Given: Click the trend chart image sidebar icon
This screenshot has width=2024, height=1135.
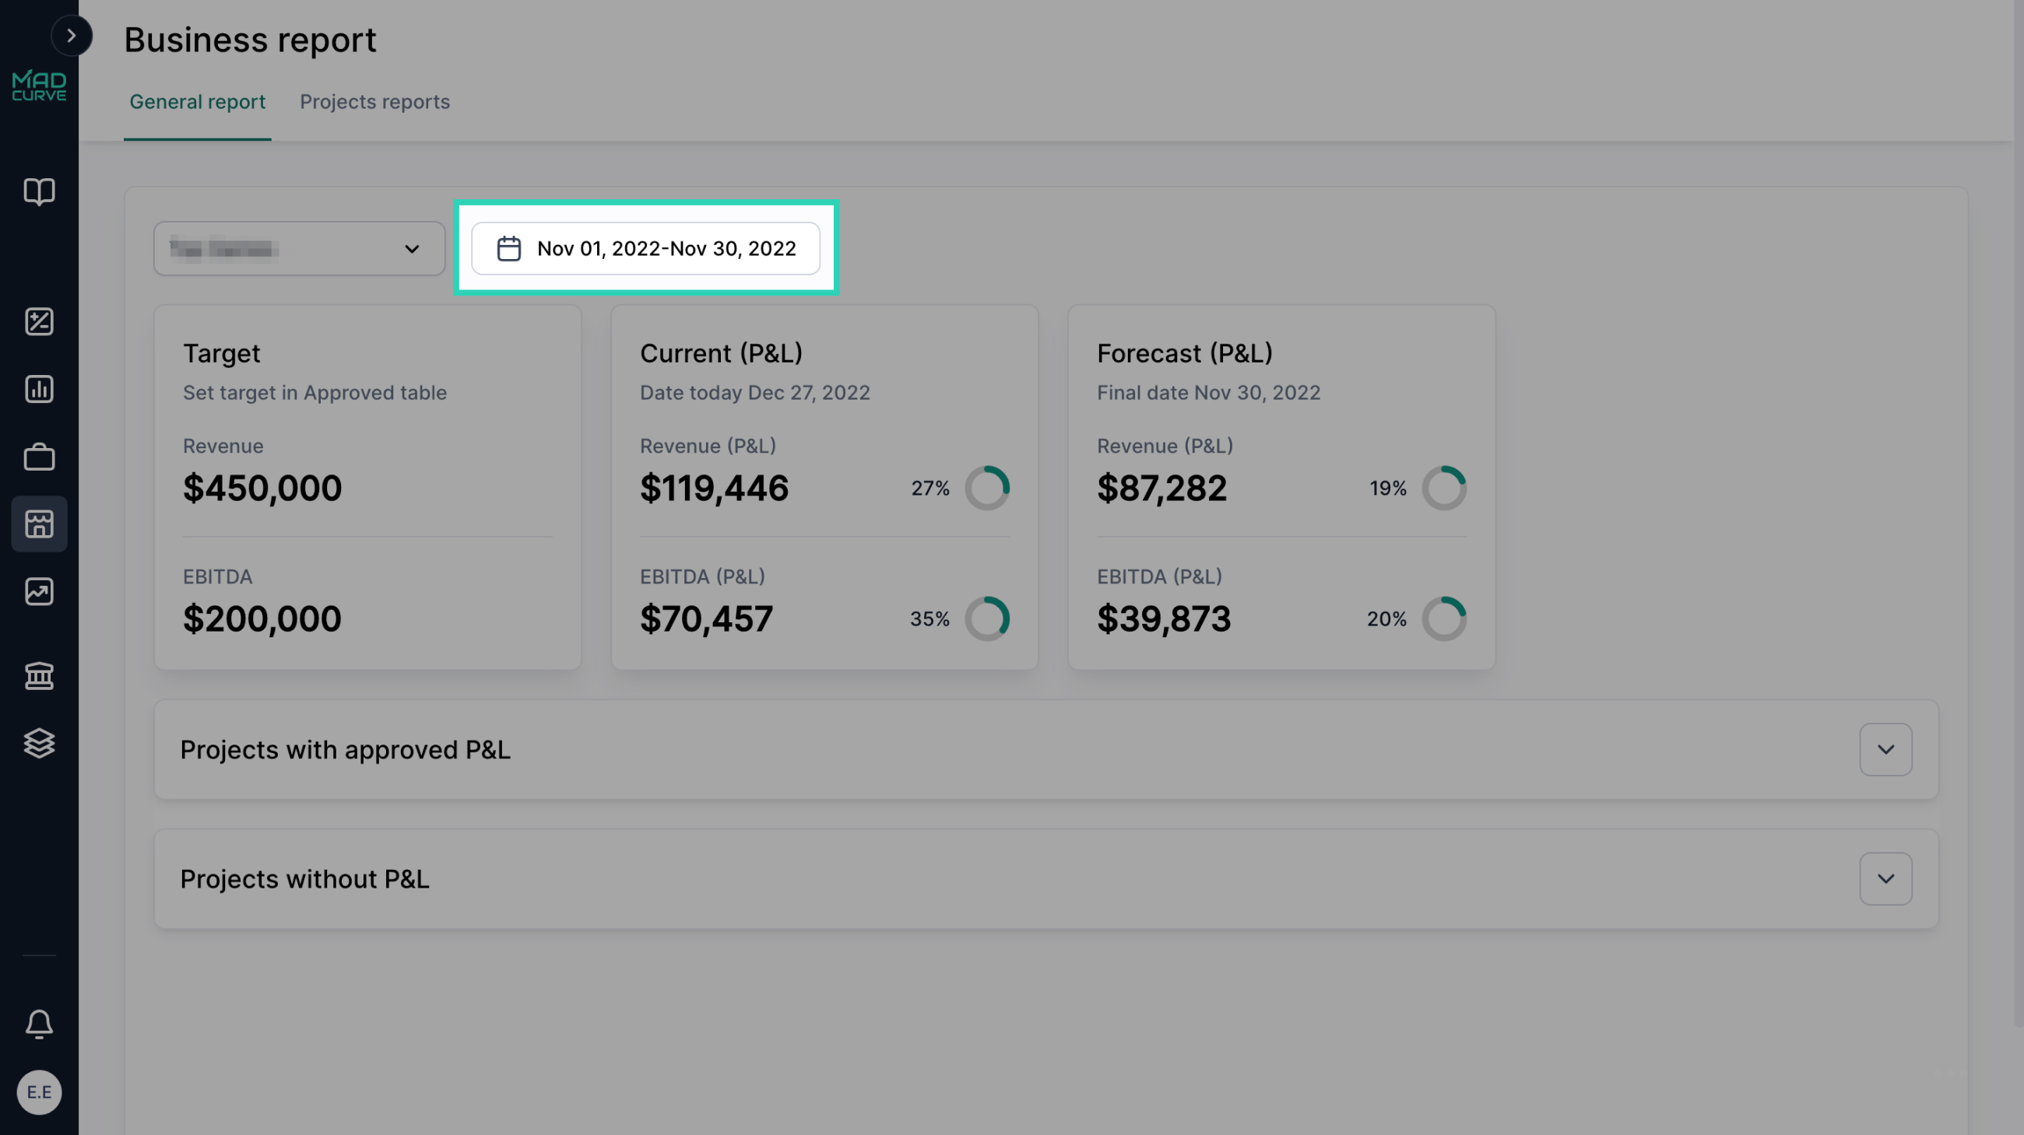Looking at the screenshot, I should pos(39,591).
